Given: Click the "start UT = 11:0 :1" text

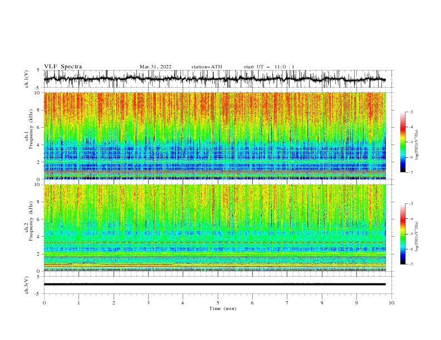Looking at the screenshot, I should pos(269,67).
